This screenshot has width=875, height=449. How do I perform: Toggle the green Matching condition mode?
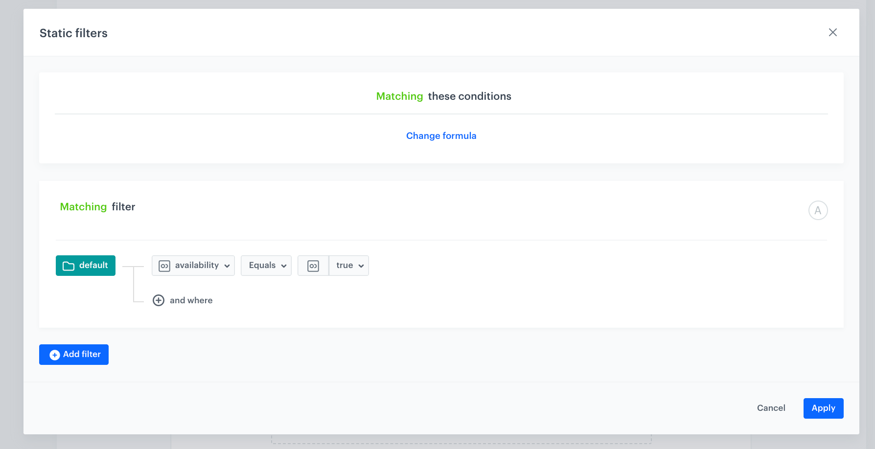pyautogui.click(x=399, y=96)
